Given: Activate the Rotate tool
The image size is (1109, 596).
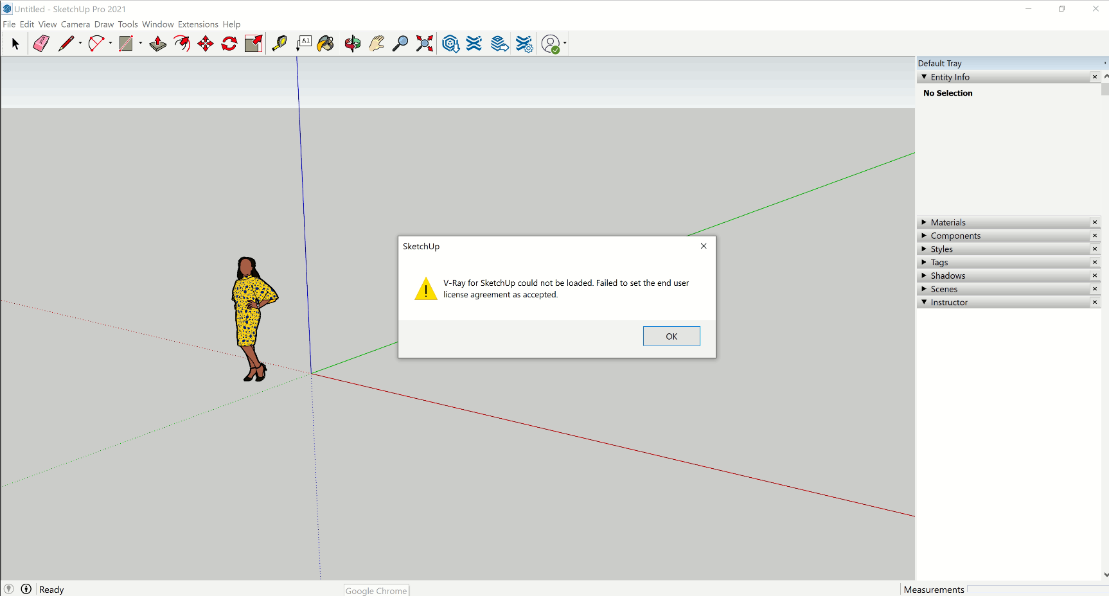Looking at the screenshot, I should [x=229, y=44].
